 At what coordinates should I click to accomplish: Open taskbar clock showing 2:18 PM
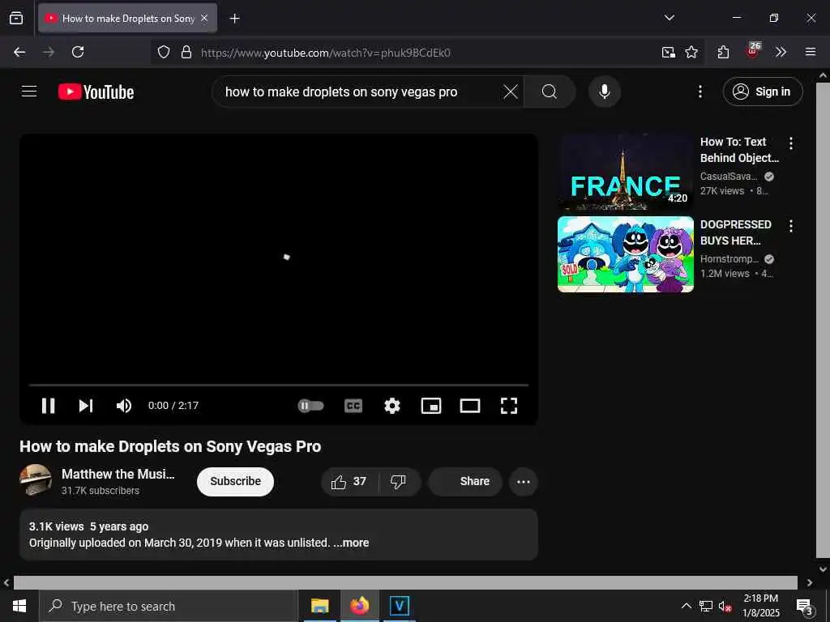pyautogui.click(x=760, y=606)
